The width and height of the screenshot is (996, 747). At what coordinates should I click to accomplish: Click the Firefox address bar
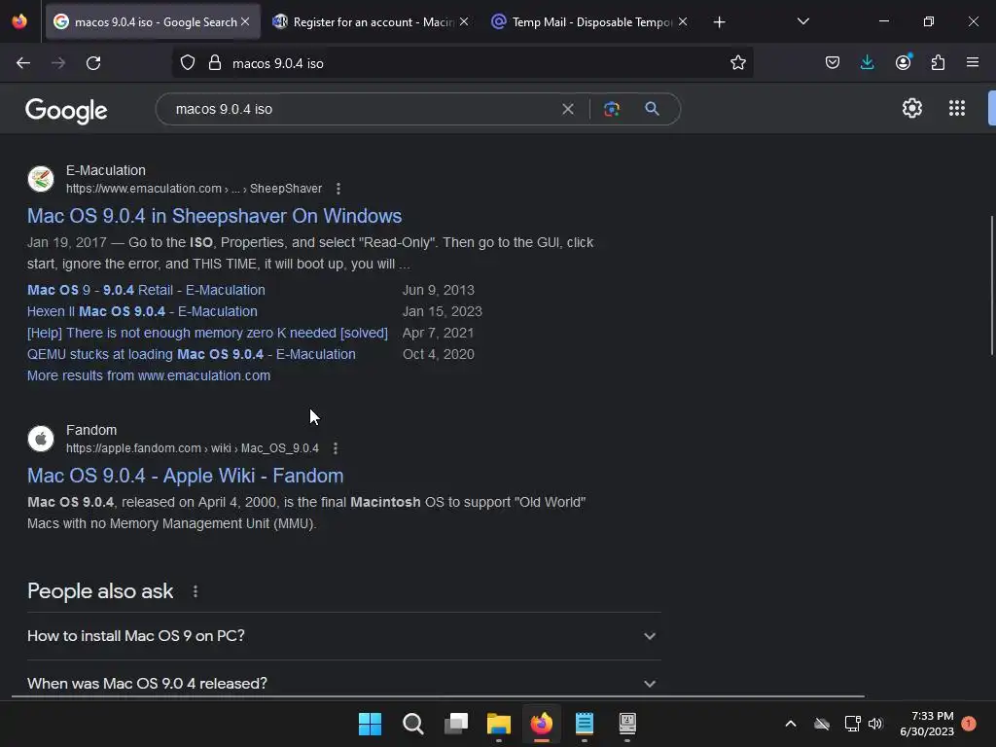462,63
